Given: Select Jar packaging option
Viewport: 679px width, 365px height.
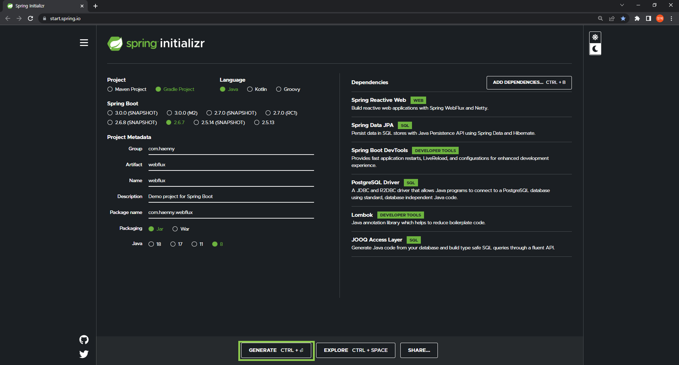Looking at the screenshot, I should (x=156, y=229).
